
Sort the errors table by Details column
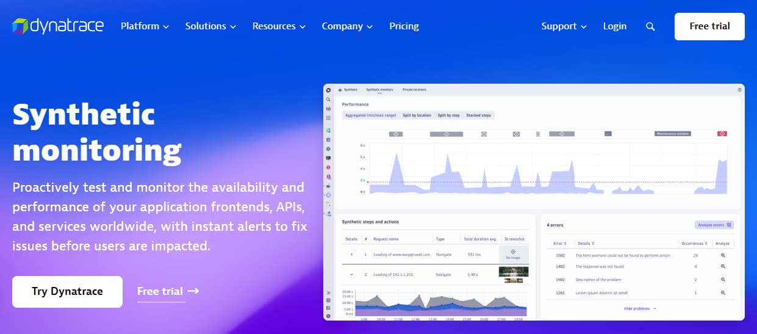[x=586, y=243]
